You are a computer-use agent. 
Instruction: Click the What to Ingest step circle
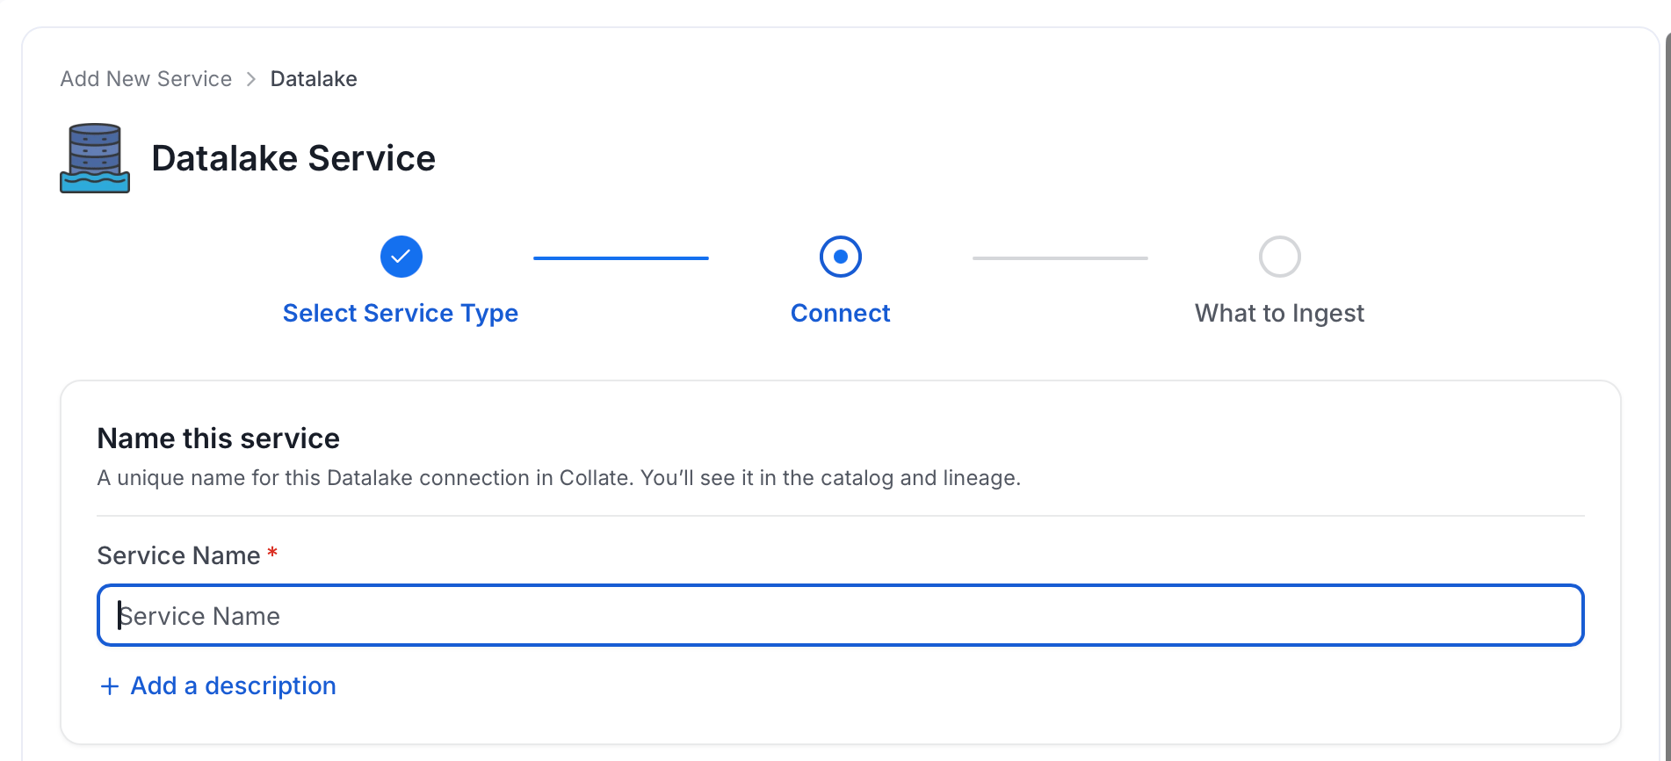click(x=1280, y=257)
